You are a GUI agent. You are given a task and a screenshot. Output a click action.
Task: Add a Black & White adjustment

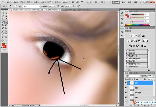[x=139, y=41]
